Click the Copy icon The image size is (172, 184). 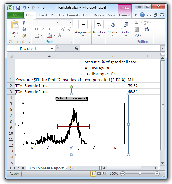click(x=24, y=29)
